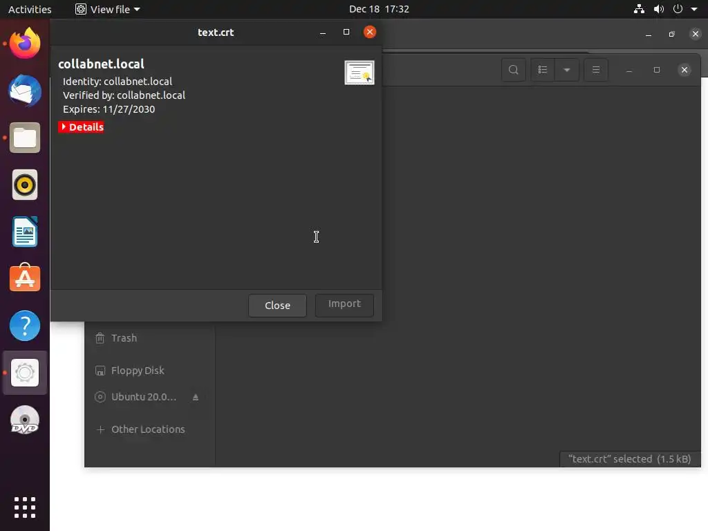This screenshot has height=531, width=708.
Task: Maximize the text.crt window
Action: [346, 32]
